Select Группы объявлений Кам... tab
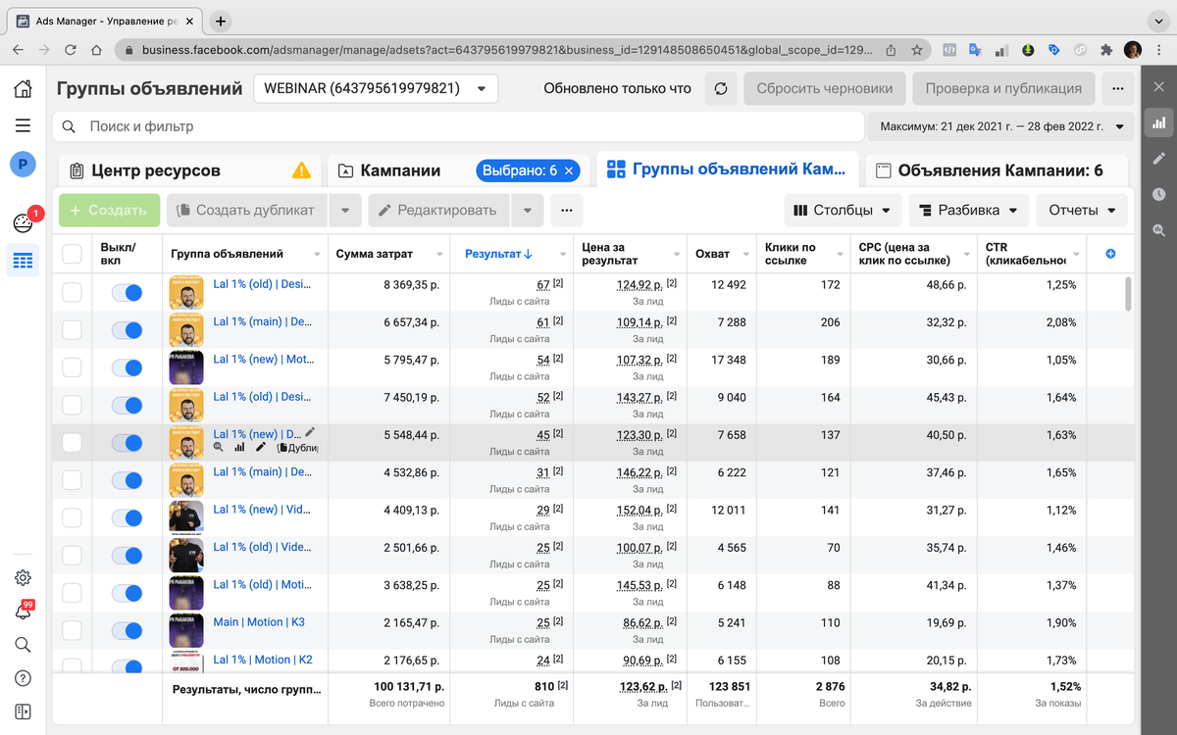This screenshot has width=1177, height=735. [x=727, y=170]
